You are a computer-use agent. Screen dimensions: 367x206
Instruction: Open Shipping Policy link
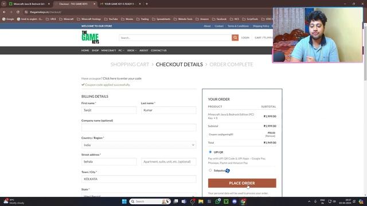click(261, 26)
